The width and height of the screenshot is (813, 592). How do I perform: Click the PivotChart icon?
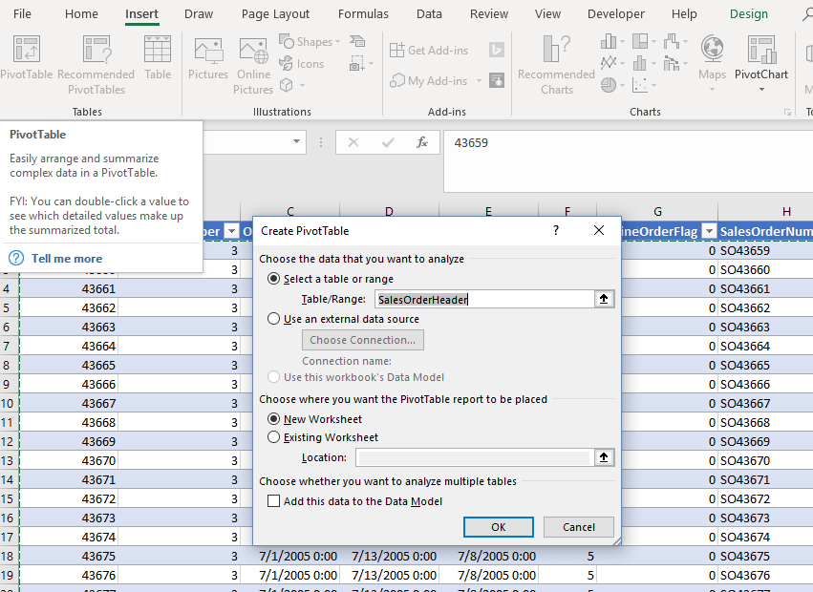[761, 50]
